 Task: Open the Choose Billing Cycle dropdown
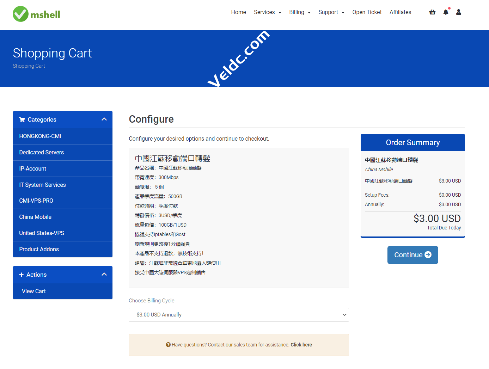[x=239, y=315]
